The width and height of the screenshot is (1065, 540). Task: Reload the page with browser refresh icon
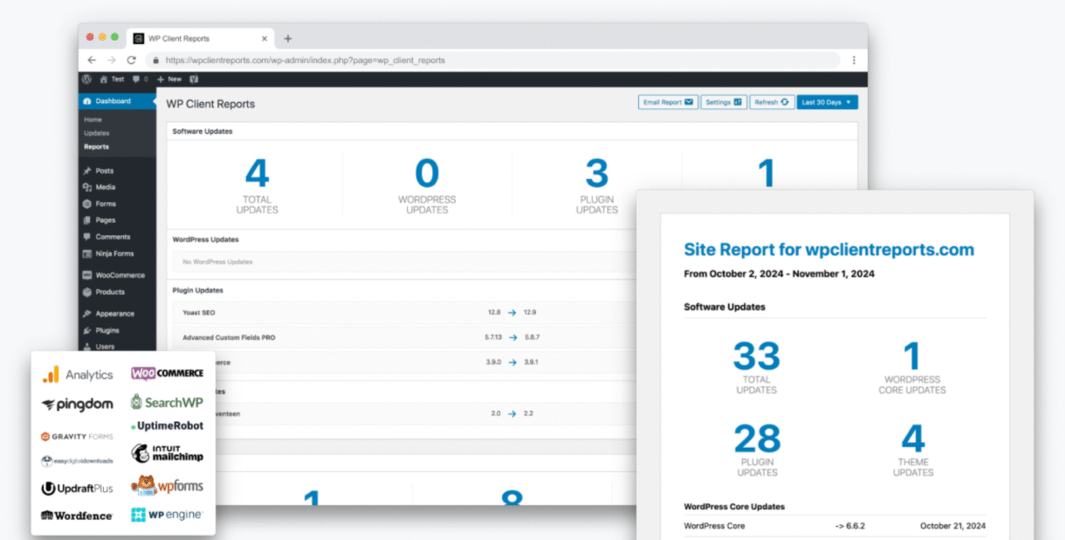click(131, 60)
